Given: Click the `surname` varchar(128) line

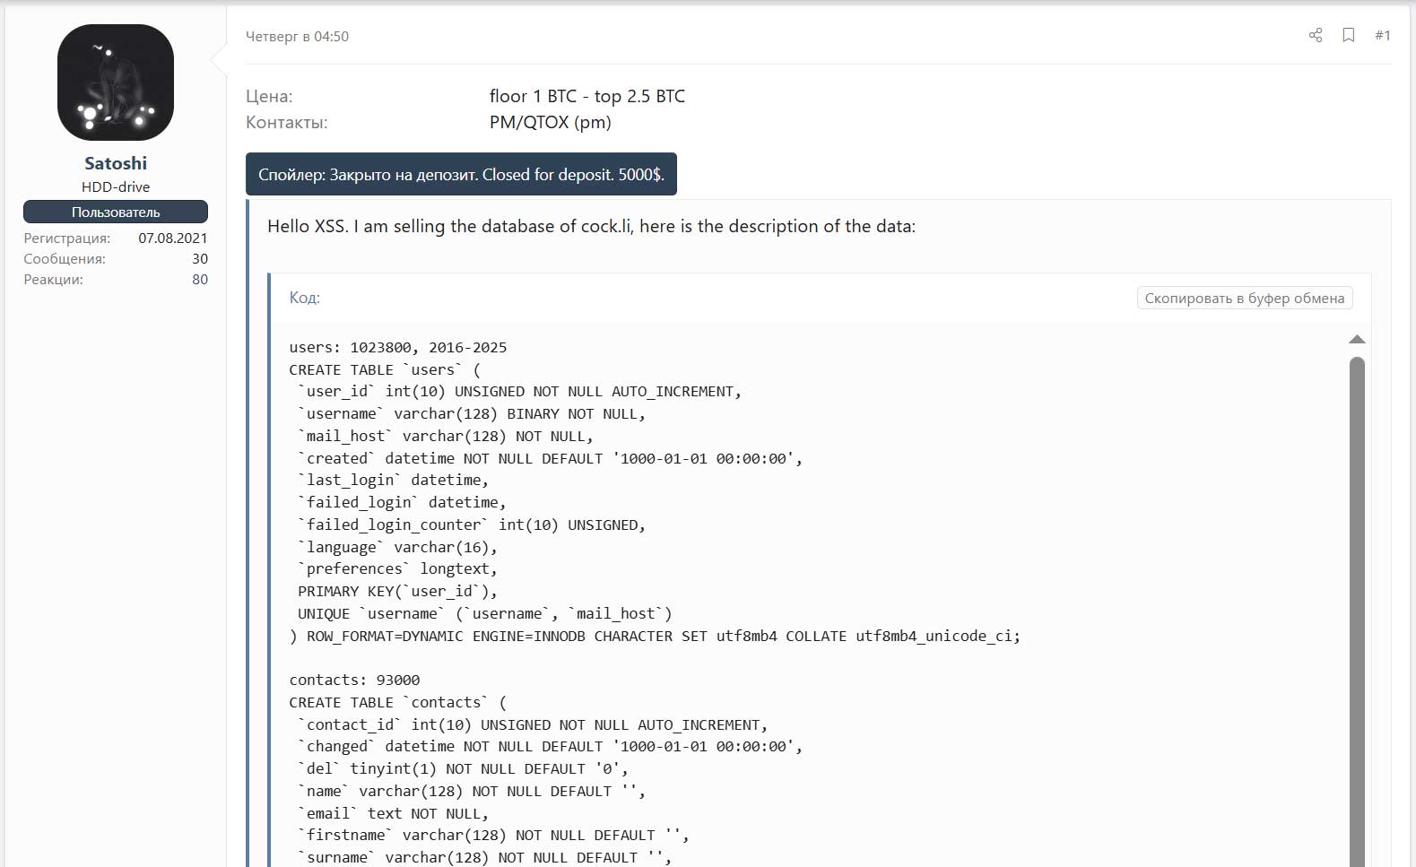Looking at the screenshot, I should tap(485, 858).
